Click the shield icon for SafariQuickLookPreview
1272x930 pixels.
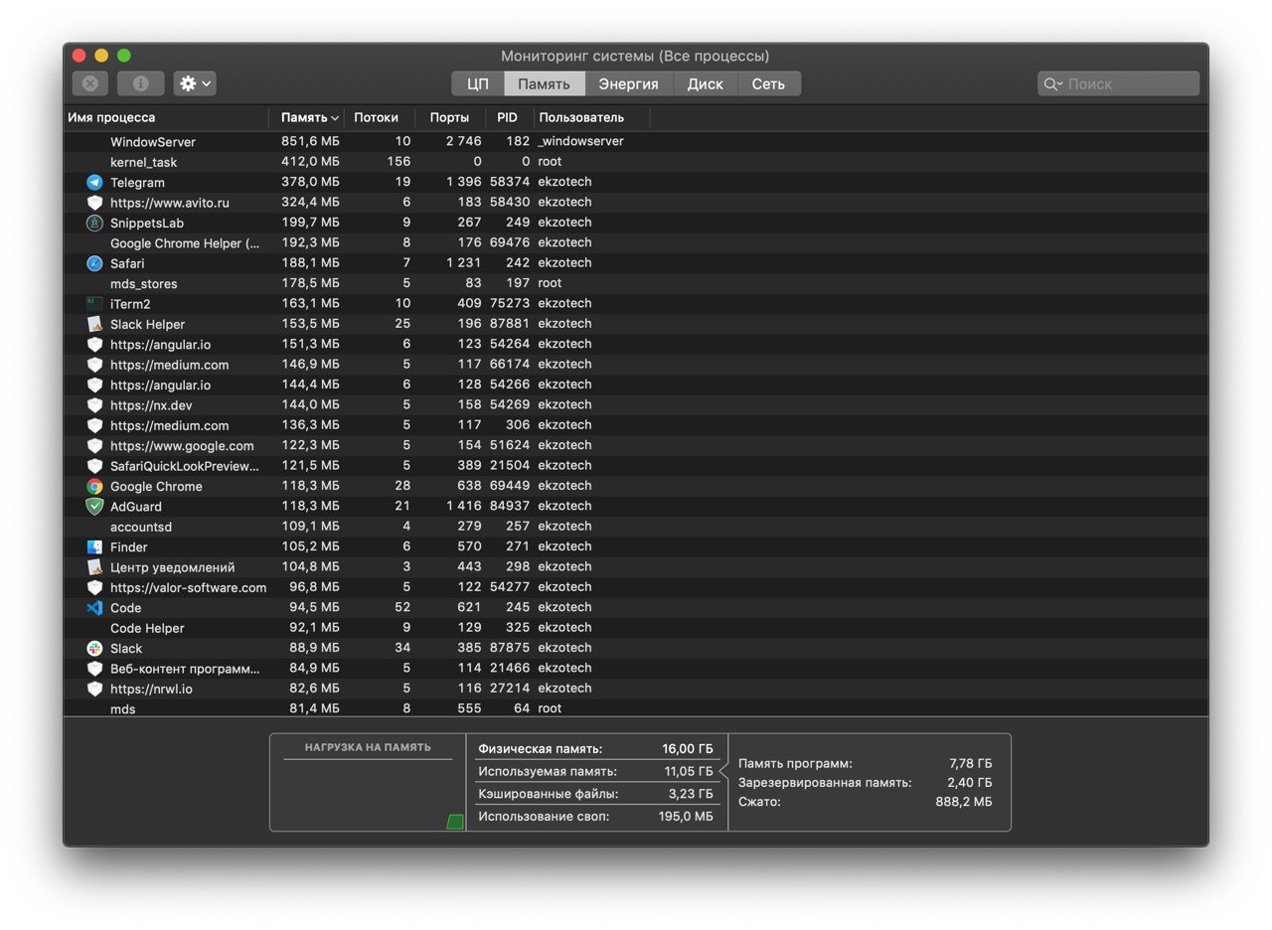tap(94, 465)
